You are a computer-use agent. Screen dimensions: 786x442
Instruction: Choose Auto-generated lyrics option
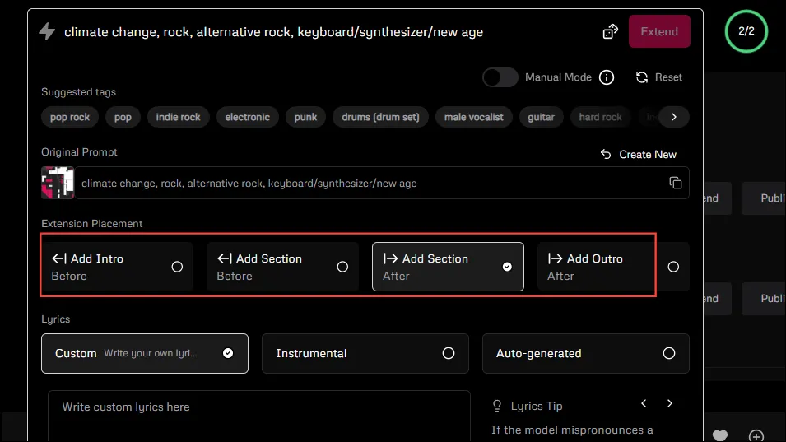click(585, 353)
